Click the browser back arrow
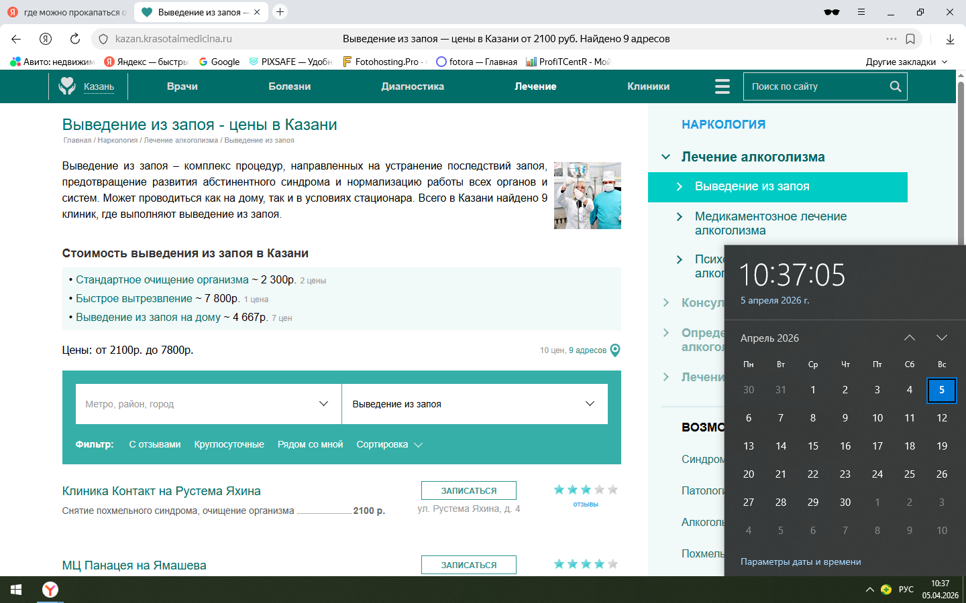Viewport: 966px width, 603px height. coord(16,39)
